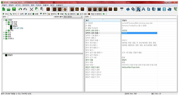Select 경험치 item under 실전 경험 folder
179x96 pixels.
pyautogui.click(x=15, y=26)
